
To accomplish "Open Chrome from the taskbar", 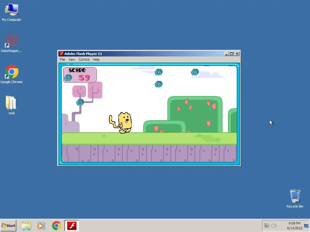I will tap(57, 226).
